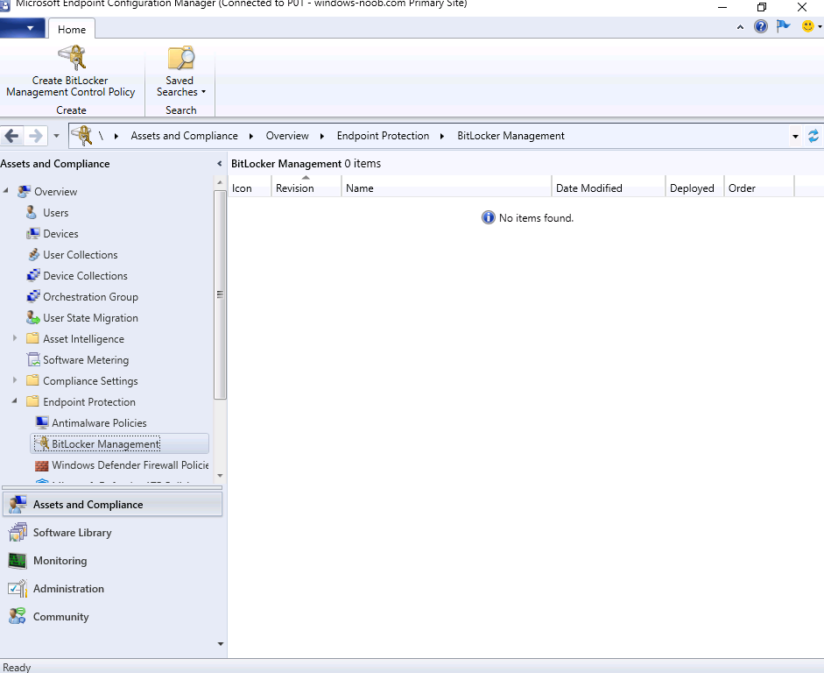Click BitLocker Management in the breadcrumb
Viewport: 824px width, 673px height.
click(511, 136)
